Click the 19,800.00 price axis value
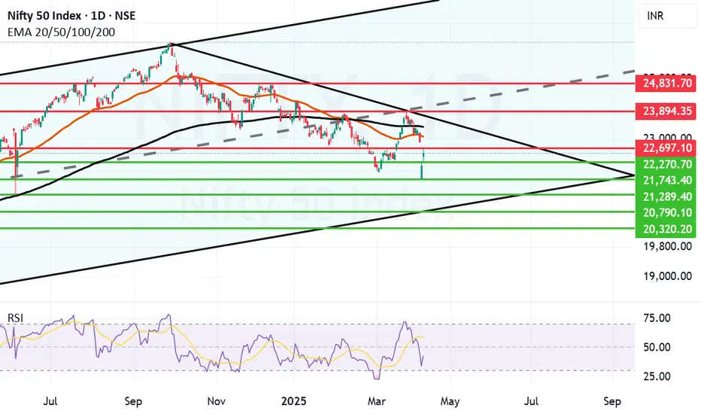The width and height of the screenshot is (701, 414). click(667, 247)
